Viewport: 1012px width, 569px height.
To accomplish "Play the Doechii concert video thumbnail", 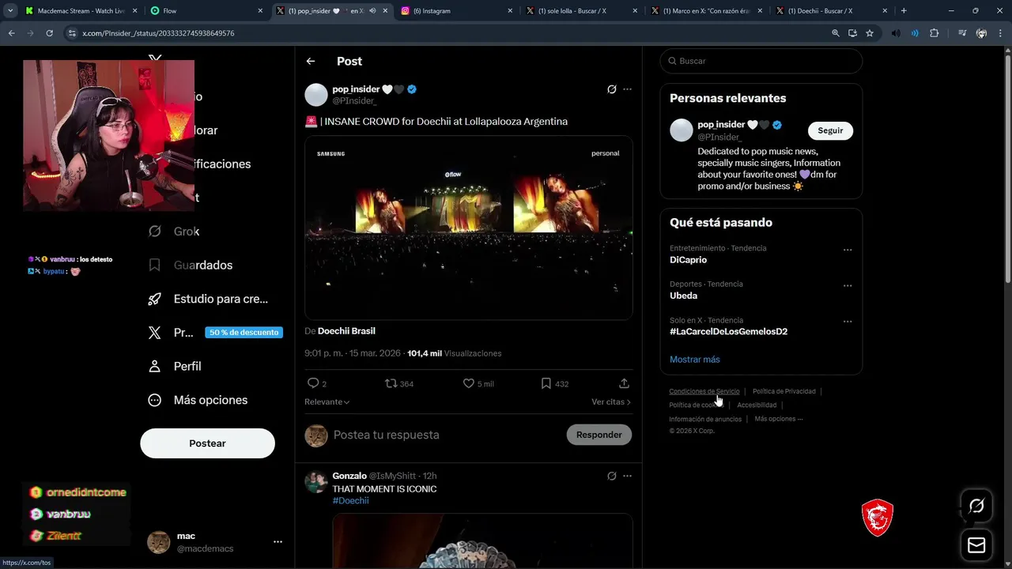I will coord(468,228).
